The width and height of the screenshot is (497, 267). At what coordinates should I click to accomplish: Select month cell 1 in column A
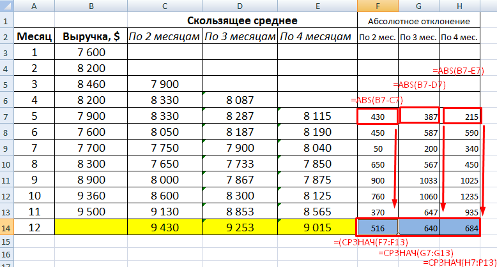(34, 52)
